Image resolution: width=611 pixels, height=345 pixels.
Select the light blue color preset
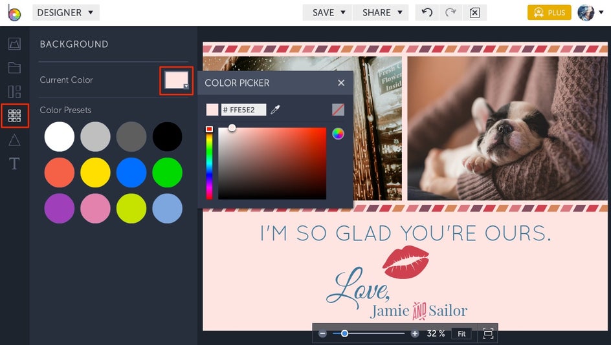point(167,209)
